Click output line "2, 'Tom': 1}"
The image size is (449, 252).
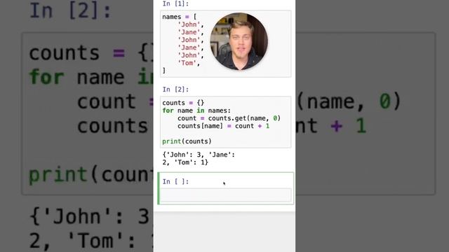click(x=185, y=162)
